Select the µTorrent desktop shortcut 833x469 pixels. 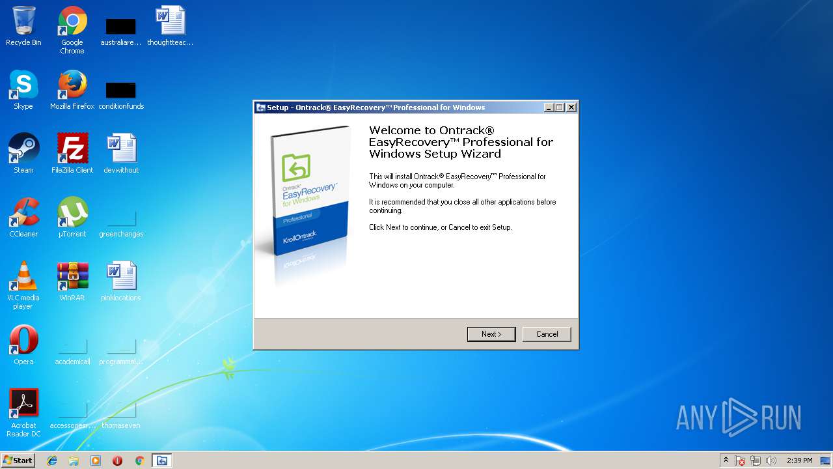pyautogui.click(x=72, y=218)
